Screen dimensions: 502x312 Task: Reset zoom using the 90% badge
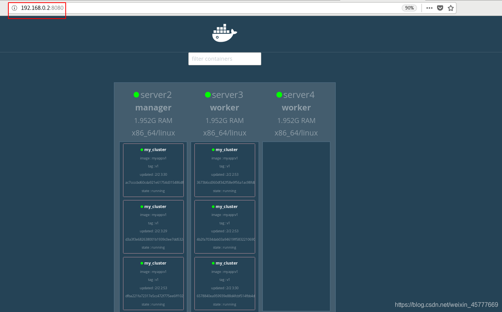coord(409,8)
